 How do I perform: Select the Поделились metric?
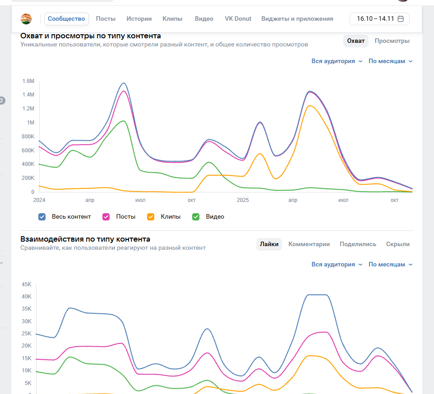358,244
